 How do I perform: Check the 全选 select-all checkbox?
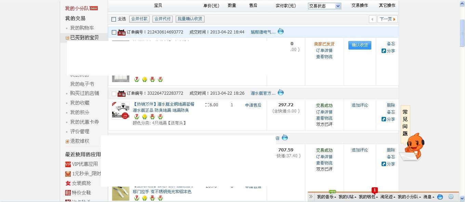coord(114,19)
